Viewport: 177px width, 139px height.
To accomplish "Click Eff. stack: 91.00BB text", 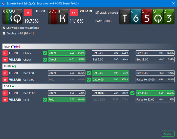I will tap(107, 13).
